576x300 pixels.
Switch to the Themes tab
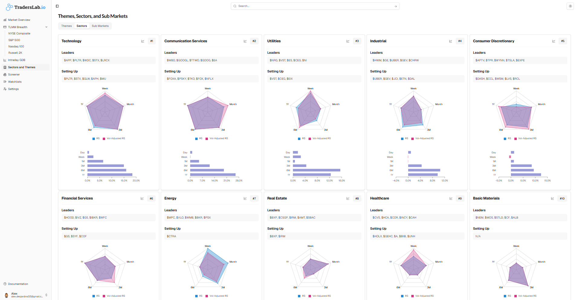tap(66, 26)
